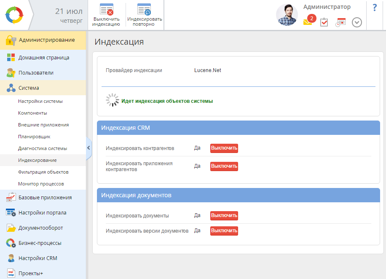Open Бизнес-процессы section

coord(40,243)
